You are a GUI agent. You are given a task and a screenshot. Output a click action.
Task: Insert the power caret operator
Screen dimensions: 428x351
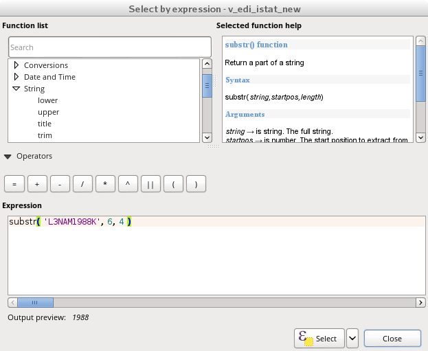[x=128, y=184]
